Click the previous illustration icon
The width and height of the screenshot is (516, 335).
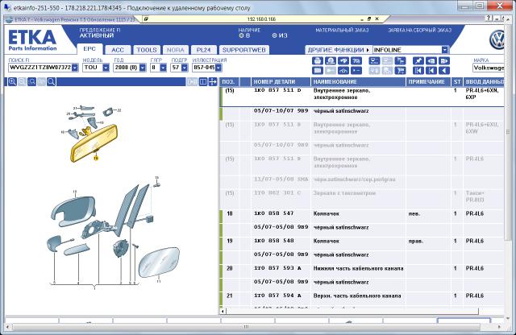pyautogui.click(x=431, y=61)
